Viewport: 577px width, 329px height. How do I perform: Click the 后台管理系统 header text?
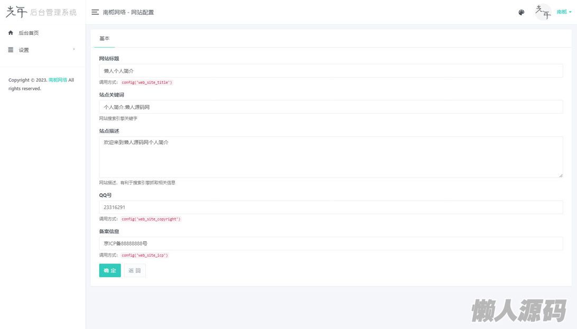[53, 12]
